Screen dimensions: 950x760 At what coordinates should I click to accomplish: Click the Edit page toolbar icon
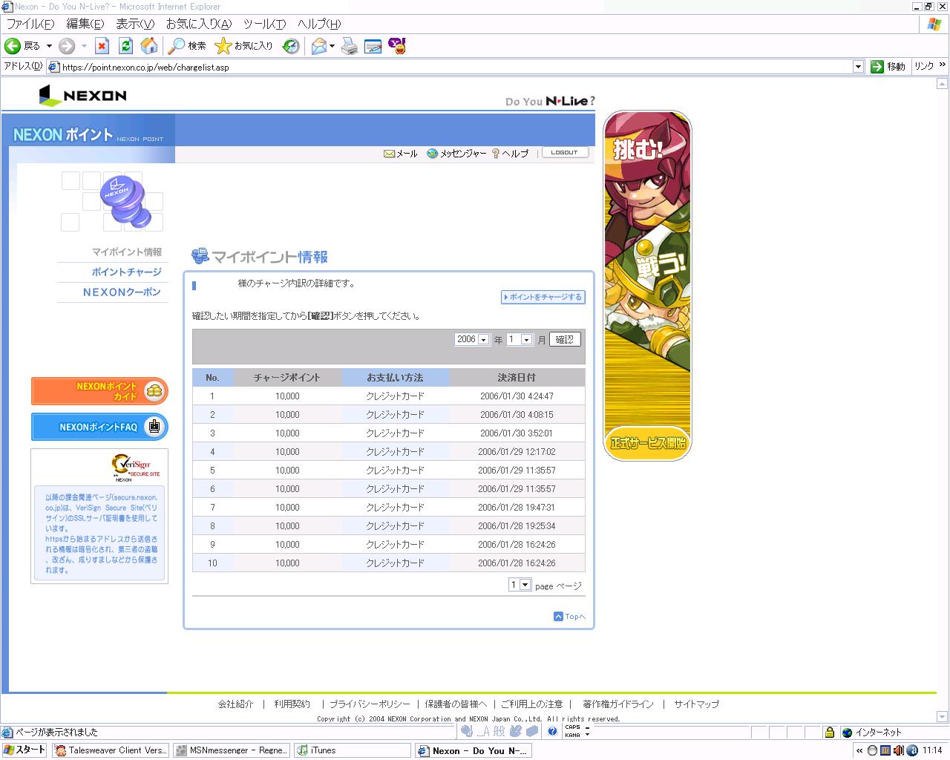coord(373,46)
